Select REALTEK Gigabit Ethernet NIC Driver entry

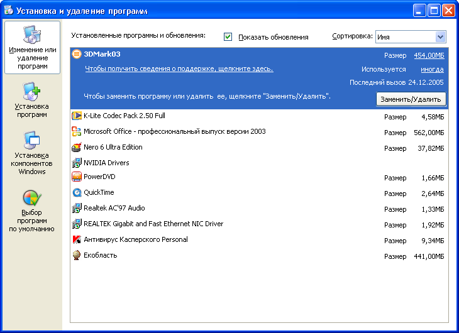(x=153, y=224)
